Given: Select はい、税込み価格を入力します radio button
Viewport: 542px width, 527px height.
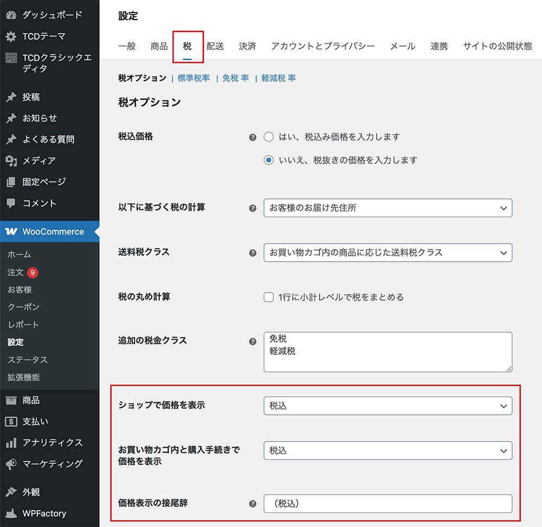Looking at the screenshot, I should pos(268,137).
